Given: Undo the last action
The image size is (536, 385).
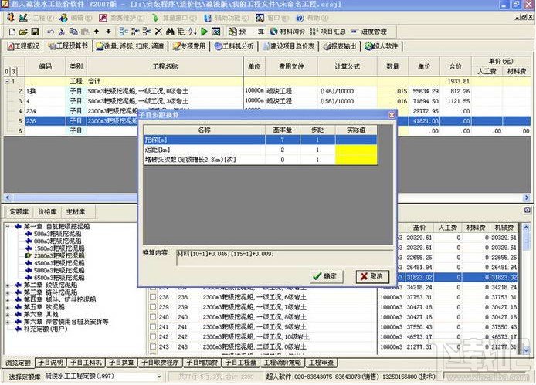Looking at the screenshot, I should pyautogui.click(x=51, y=32).
